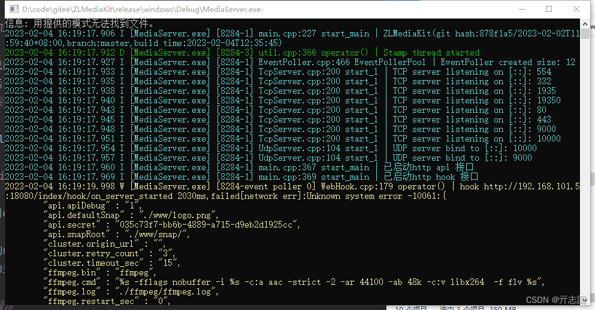Click 'main.cpp:227 start_main' text

pos(314,33)
